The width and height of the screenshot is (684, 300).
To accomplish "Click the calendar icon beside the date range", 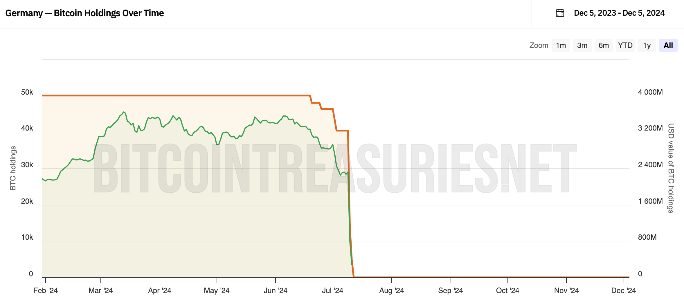I will (x=560, y=13).
